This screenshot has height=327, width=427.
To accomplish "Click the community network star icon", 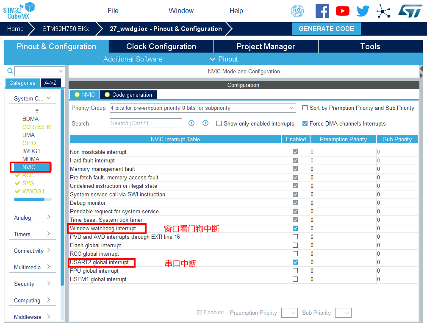I will [383, 11].
